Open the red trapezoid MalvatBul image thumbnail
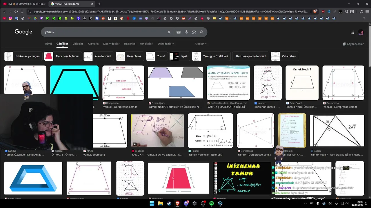Viewport: 371px width, 208px height. 178,179
